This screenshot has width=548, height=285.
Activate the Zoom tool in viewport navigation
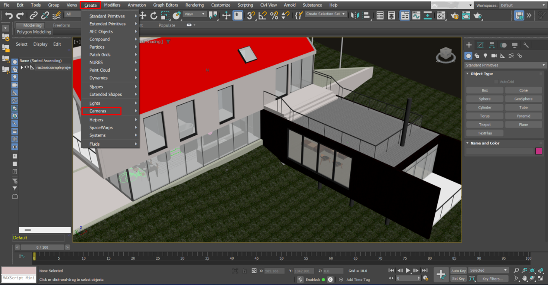point(516,270)
